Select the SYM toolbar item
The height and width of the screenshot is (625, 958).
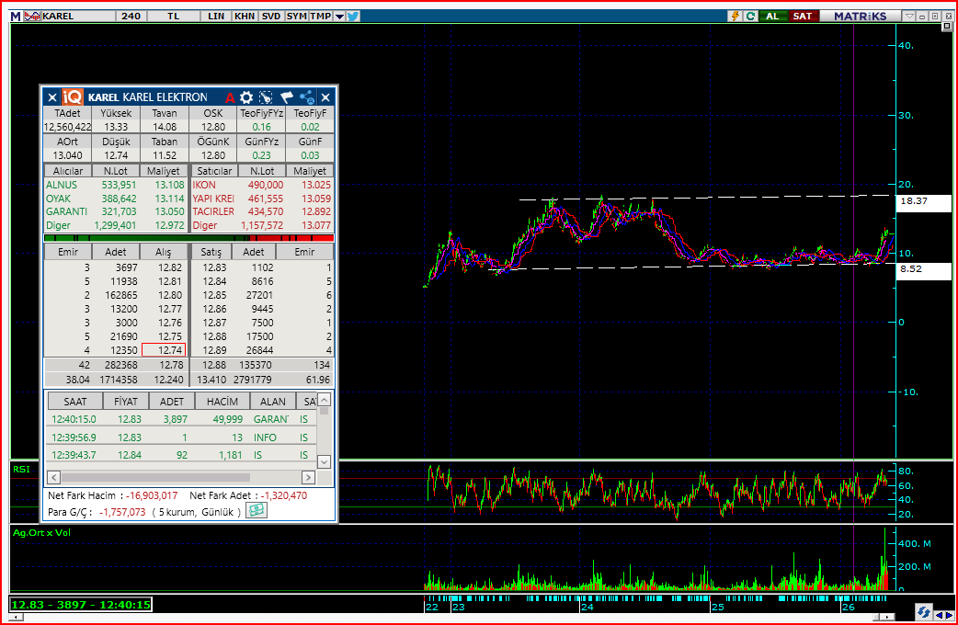(x=296, y=16)
